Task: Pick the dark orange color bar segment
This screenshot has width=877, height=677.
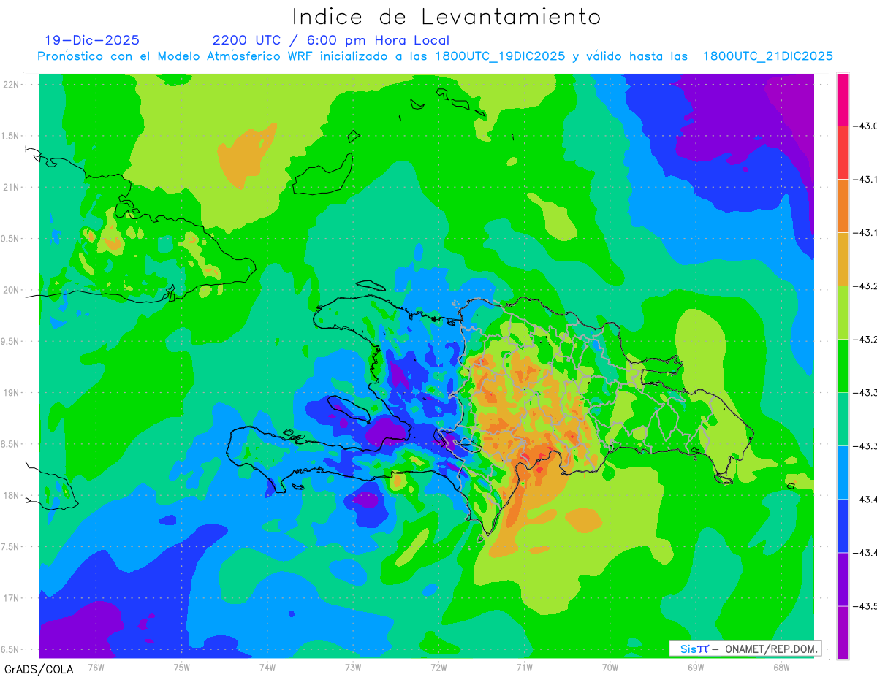Action: click(x=843, y=206)
